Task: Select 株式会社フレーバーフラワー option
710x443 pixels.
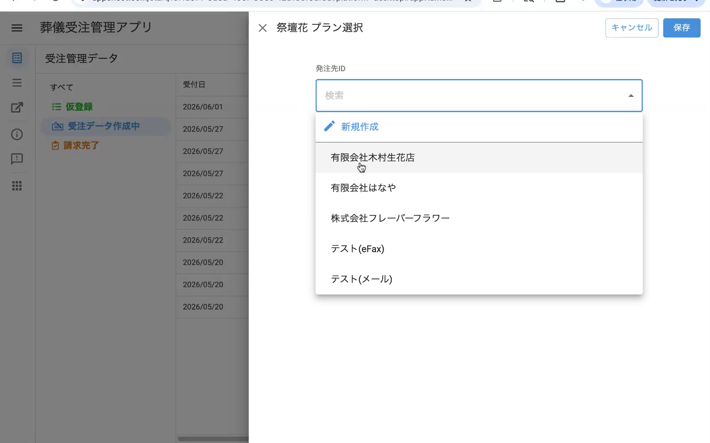Action: pos(479,218)
